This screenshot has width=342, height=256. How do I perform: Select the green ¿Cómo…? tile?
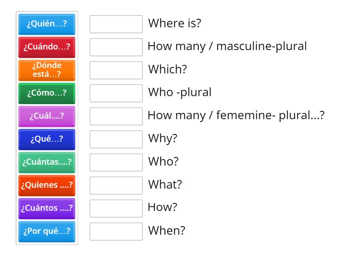[x=47, y=93]
